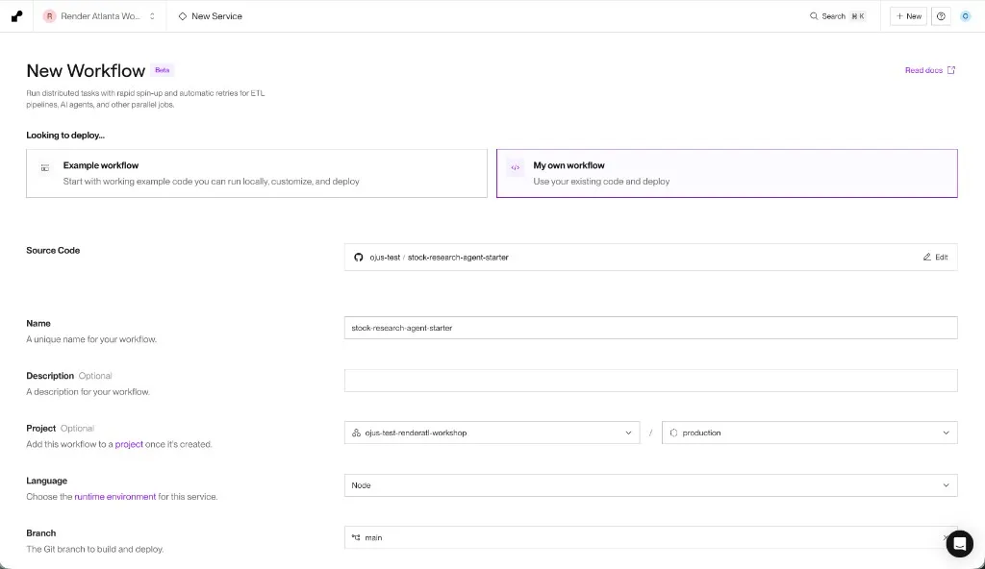Open the Branch dropdown showing main
The height and width of the screenshot is (569, 985).
tap(651, 537)
